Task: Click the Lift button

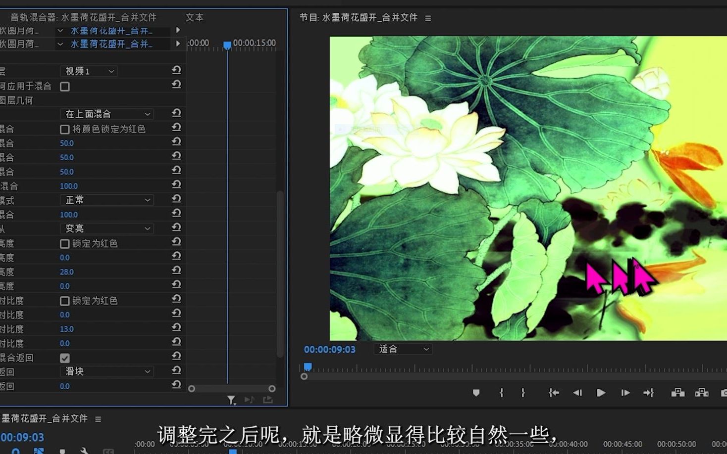Action: (x=678, y=393)
